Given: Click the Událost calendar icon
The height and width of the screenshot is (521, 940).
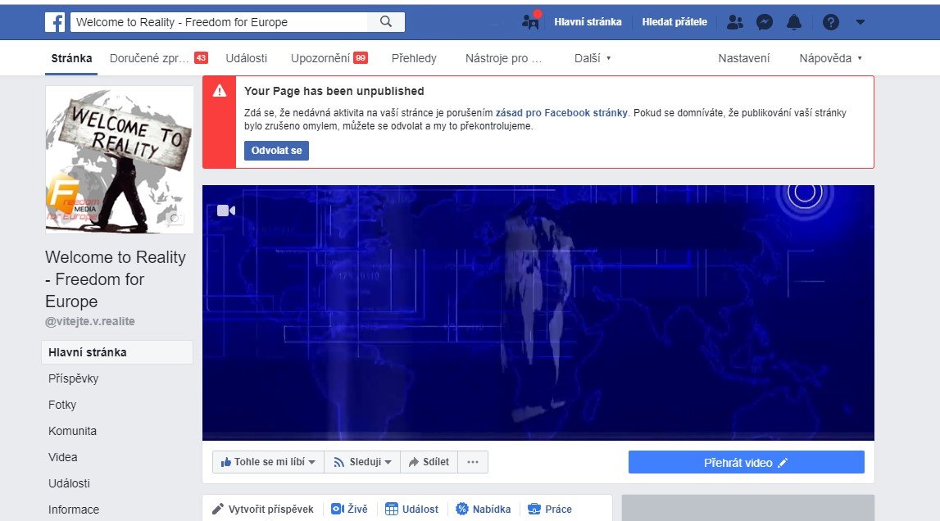Looking at the screenshot, I should pos(392,509).
